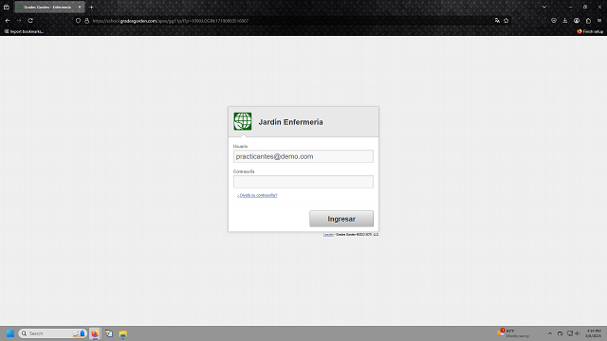
Task: Click the translate page icon
Action: point(497,21)
